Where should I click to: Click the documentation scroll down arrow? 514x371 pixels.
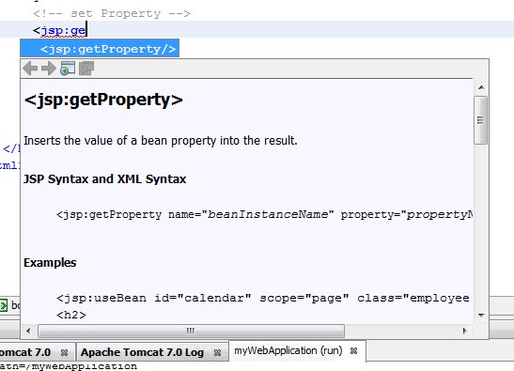tap(481, 316)
